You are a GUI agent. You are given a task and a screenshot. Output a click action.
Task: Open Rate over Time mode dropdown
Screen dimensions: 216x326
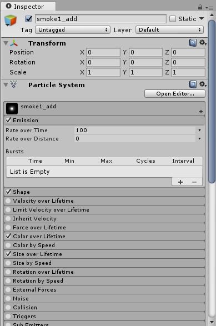coord(199,131)
